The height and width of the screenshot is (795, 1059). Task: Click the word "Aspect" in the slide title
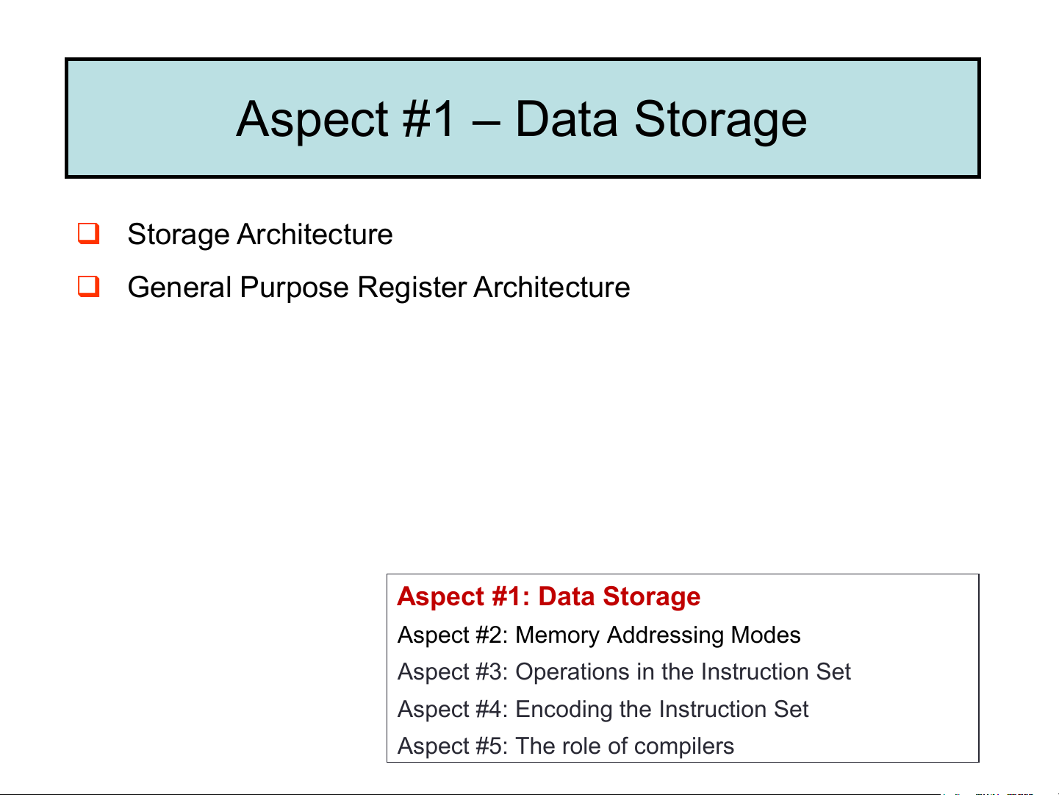[x=312, y=118]
